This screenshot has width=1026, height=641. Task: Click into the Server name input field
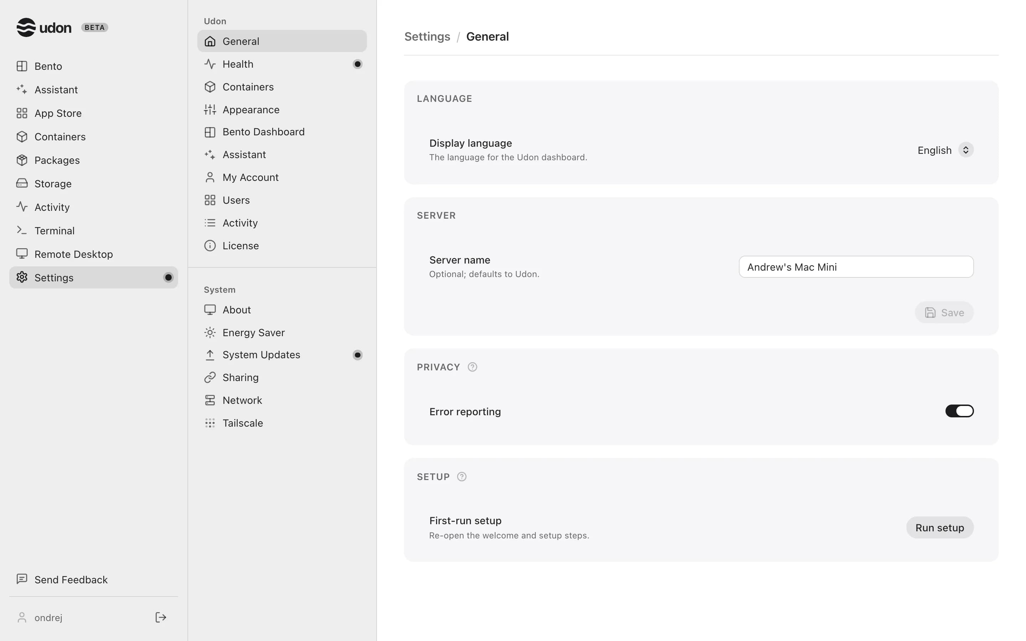pos(856,267)
